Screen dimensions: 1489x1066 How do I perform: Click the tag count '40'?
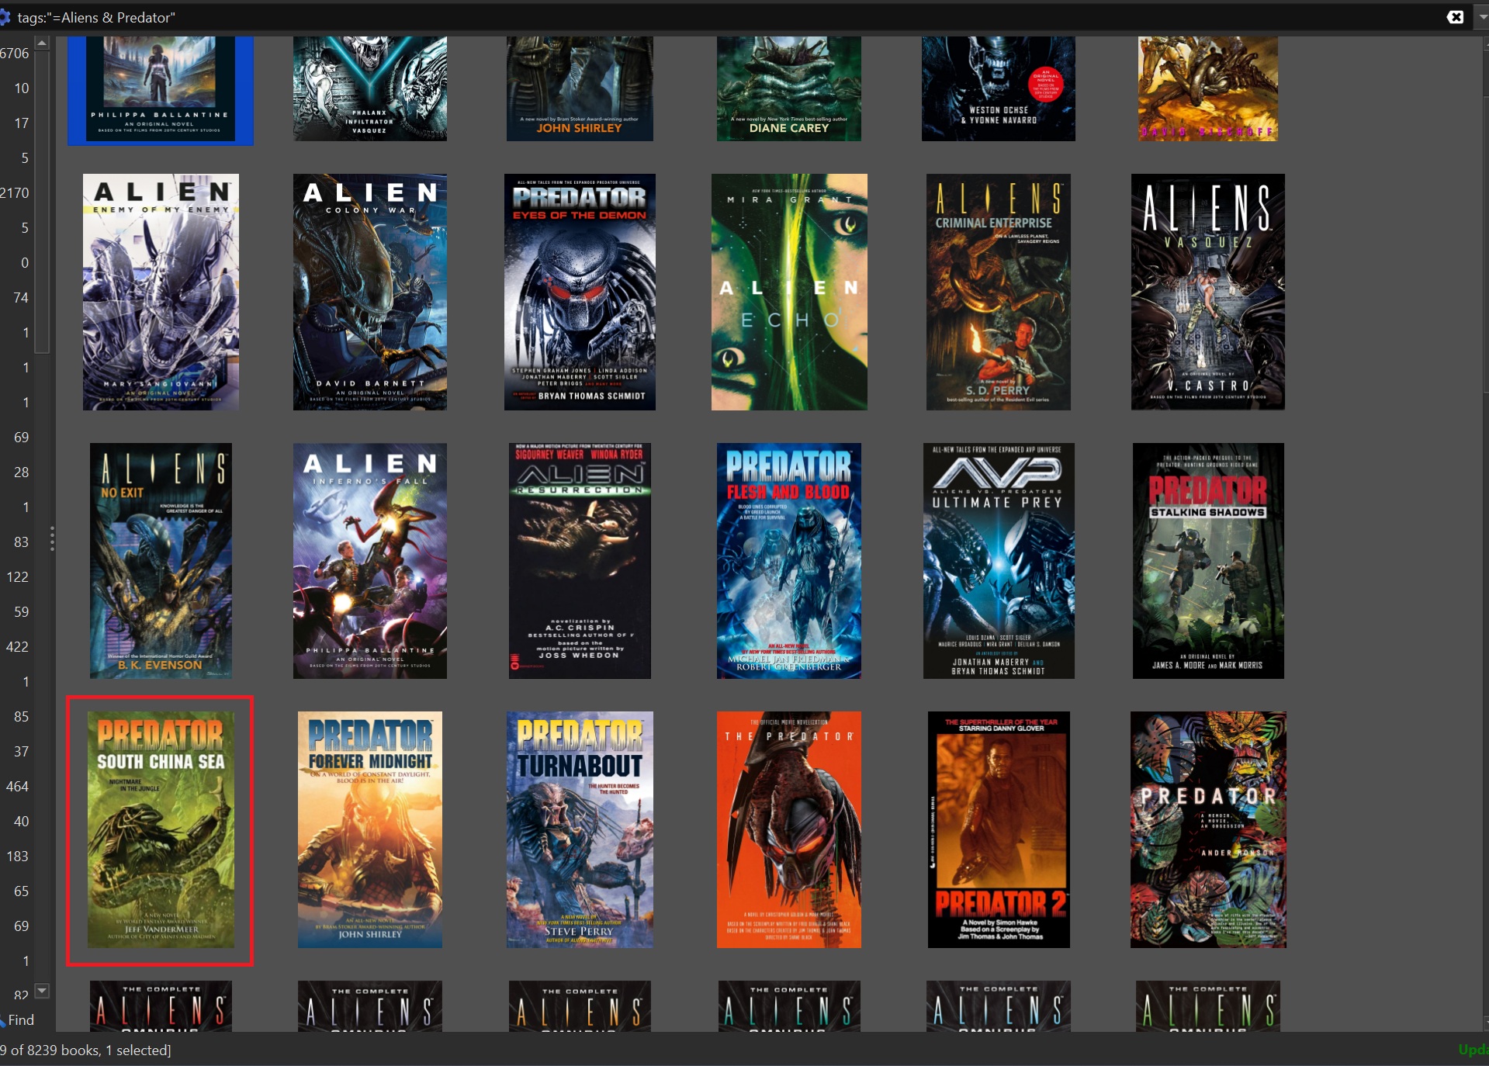tap(21, 822)
